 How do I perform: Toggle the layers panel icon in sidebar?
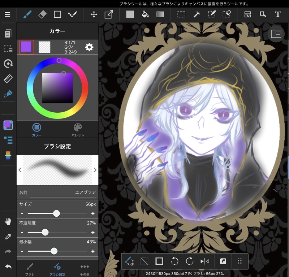[x=8, y=140]
